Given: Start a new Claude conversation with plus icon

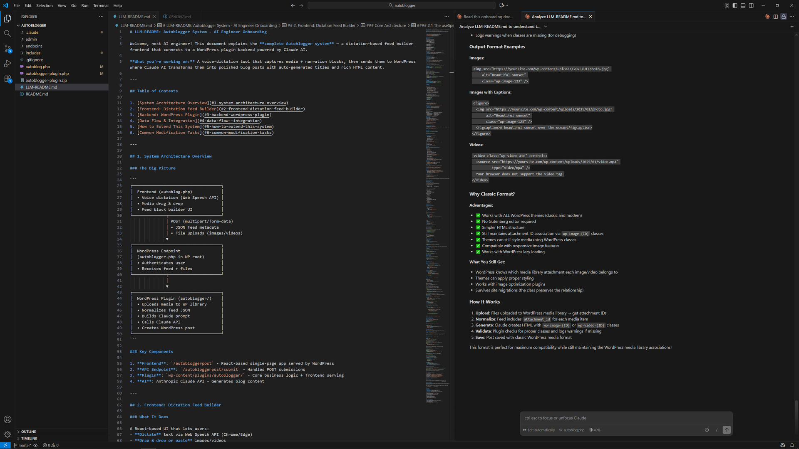Looking at the screenshot, I should point(792,26).
